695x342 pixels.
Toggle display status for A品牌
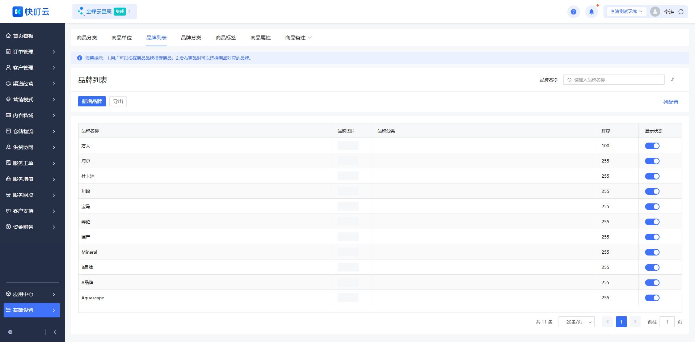[652, 283]
